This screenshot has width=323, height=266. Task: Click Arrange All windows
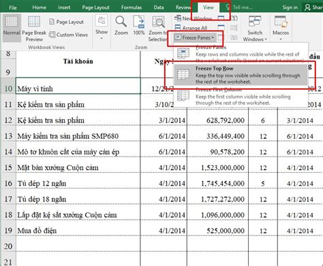191,28
